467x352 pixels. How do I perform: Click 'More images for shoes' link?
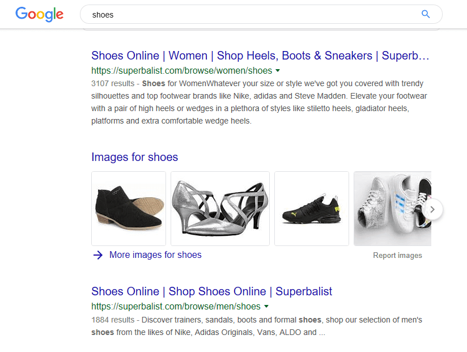pos(155,255)
